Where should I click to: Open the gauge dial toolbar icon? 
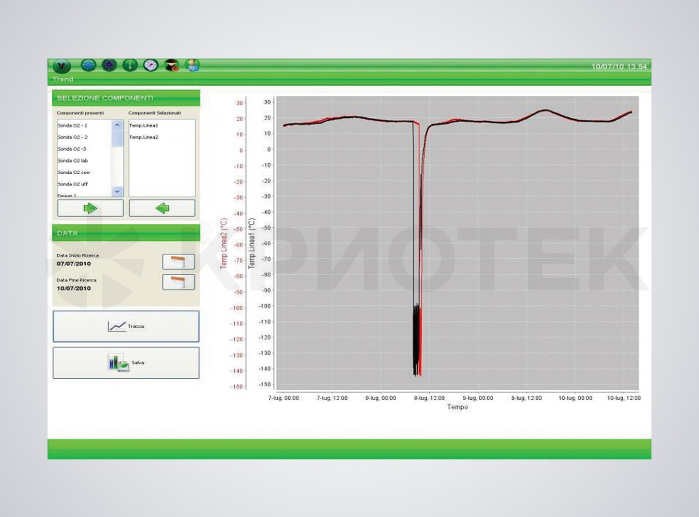tap(151, 65)
